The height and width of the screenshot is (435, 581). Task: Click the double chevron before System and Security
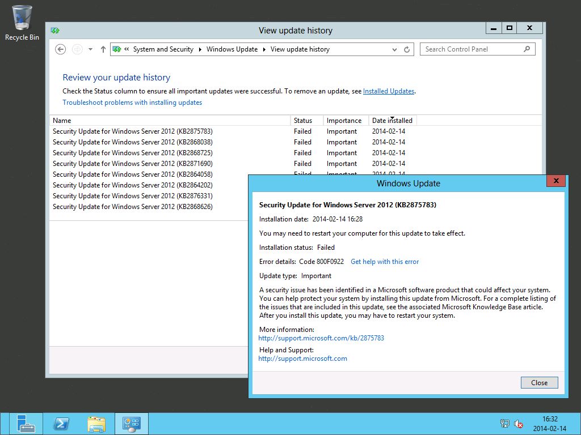pos(127,49)
